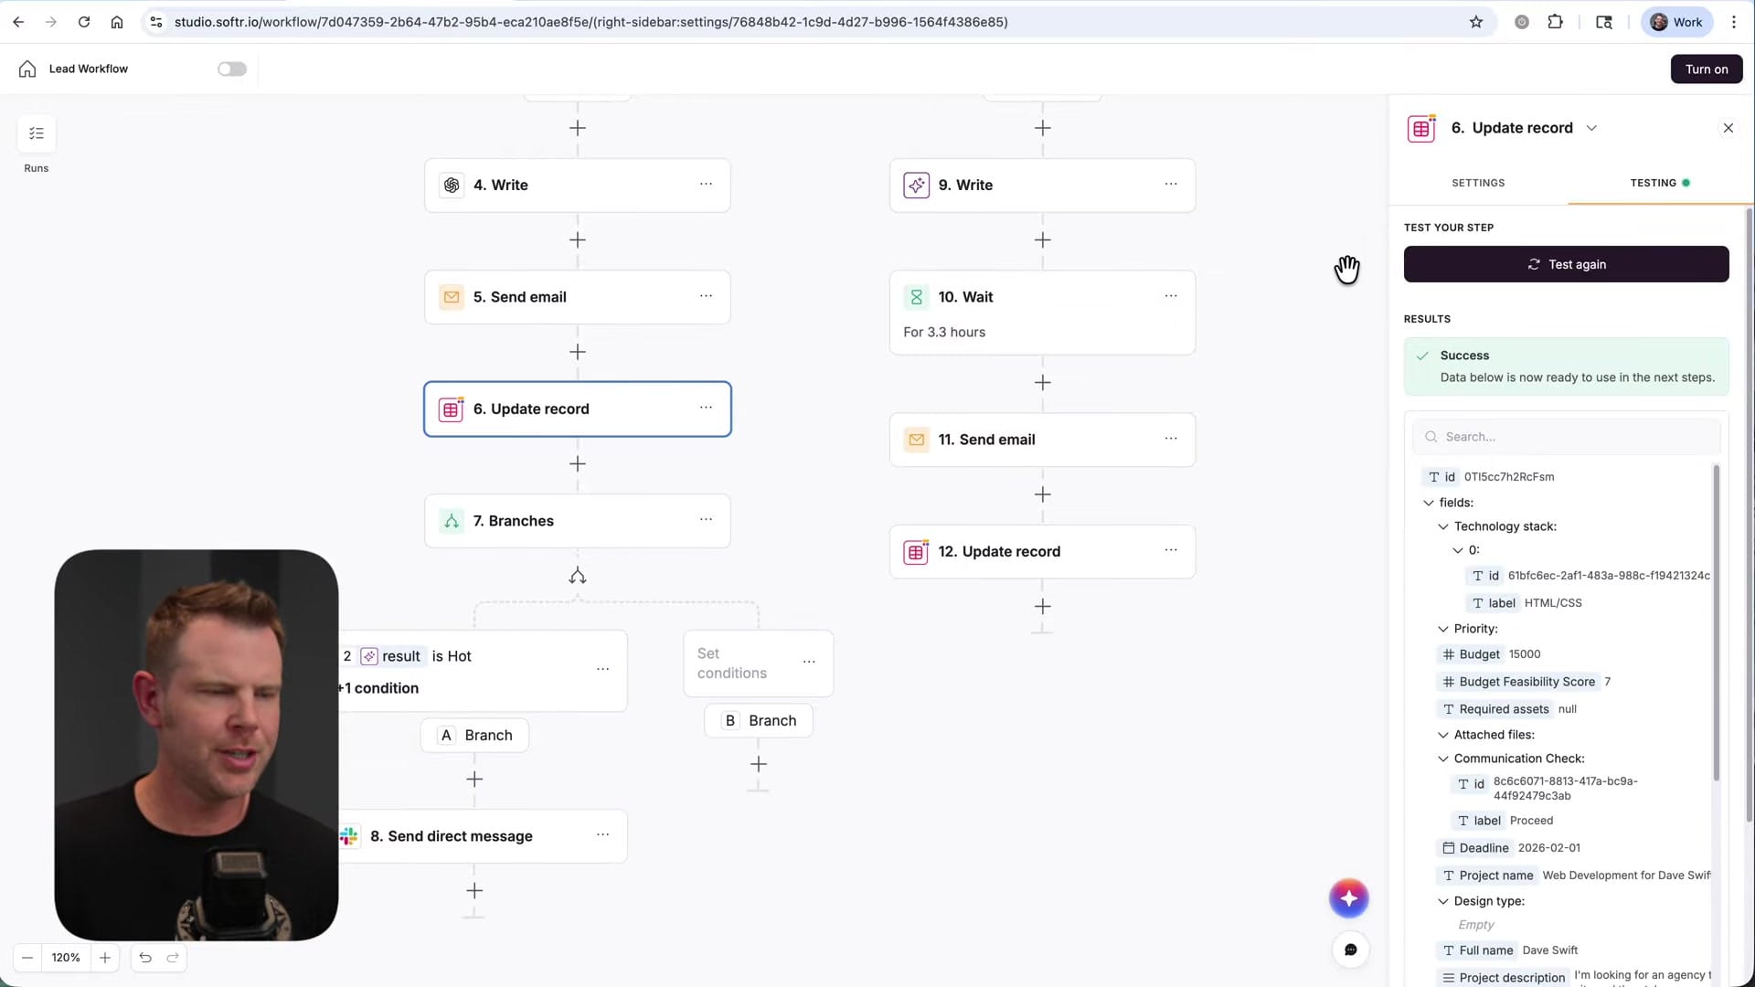Image resolution: width=1755 pixels, height=987 pixels.
Task: Click the Turn on button
Action: pyautogui.click(x=1707, y=69)
